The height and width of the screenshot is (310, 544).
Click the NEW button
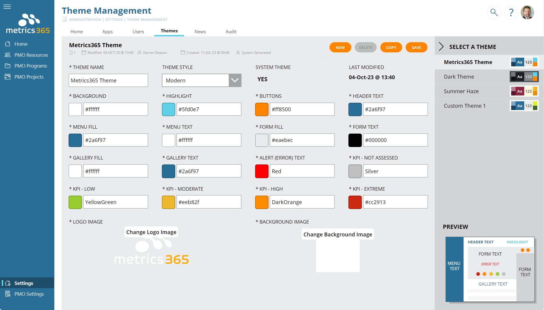click(340, 47)
